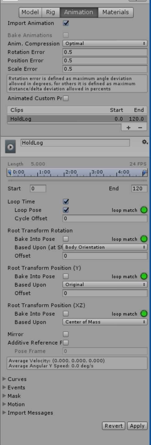This screenshot has width=151, height=445.
Task: Add a new clip with plus button
Action: (129, 128)
